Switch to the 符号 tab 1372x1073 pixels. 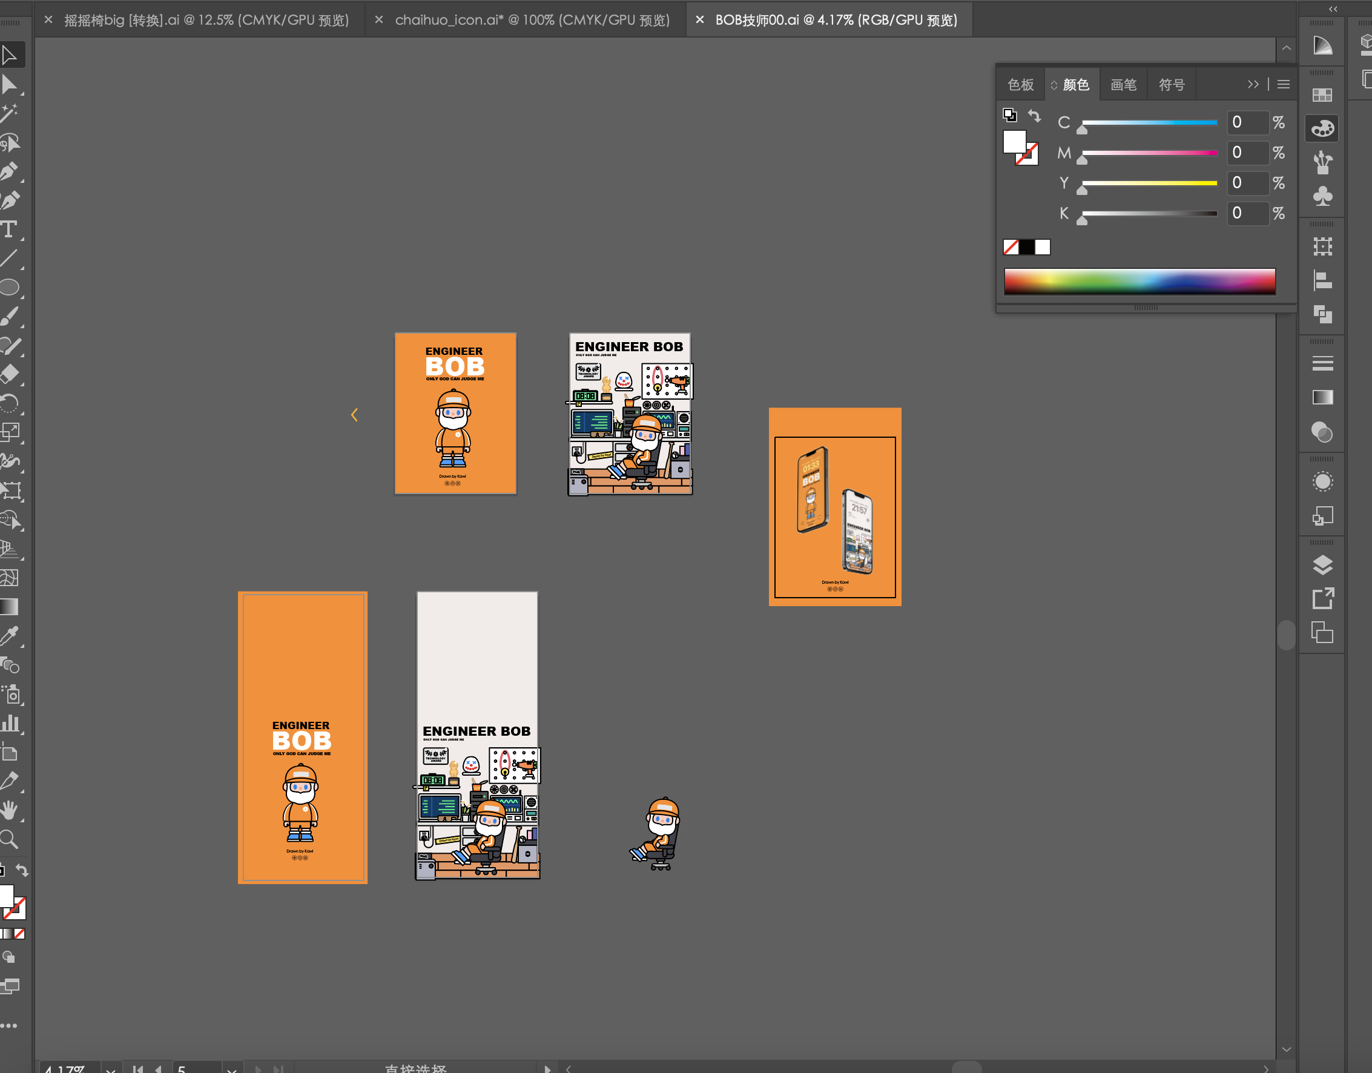click(1172, 85)
